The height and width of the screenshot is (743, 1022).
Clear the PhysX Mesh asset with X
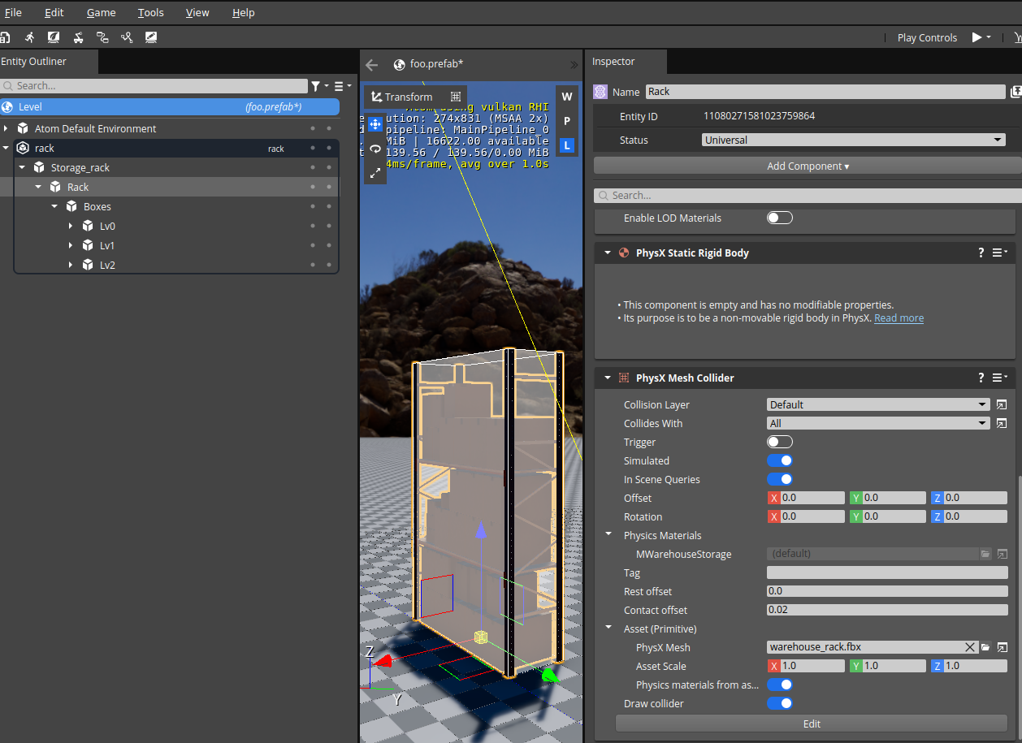click(970, 648)
